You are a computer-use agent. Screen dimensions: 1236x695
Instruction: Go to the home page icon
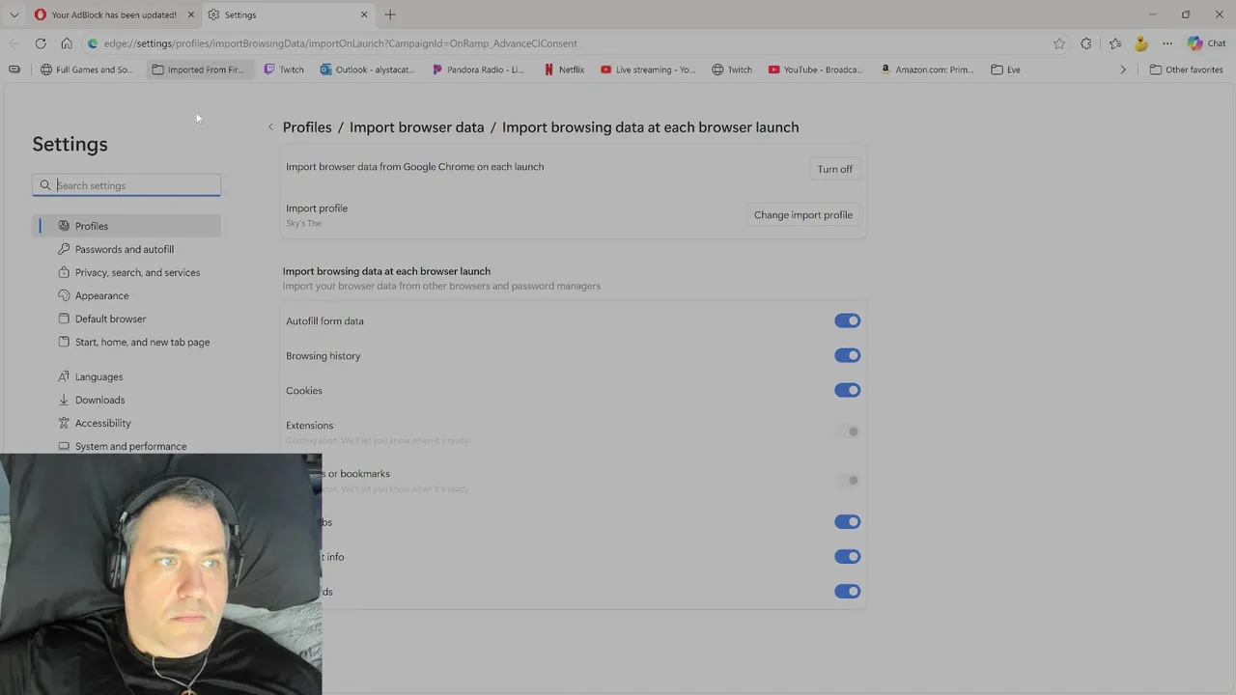(x=67, y=43)
